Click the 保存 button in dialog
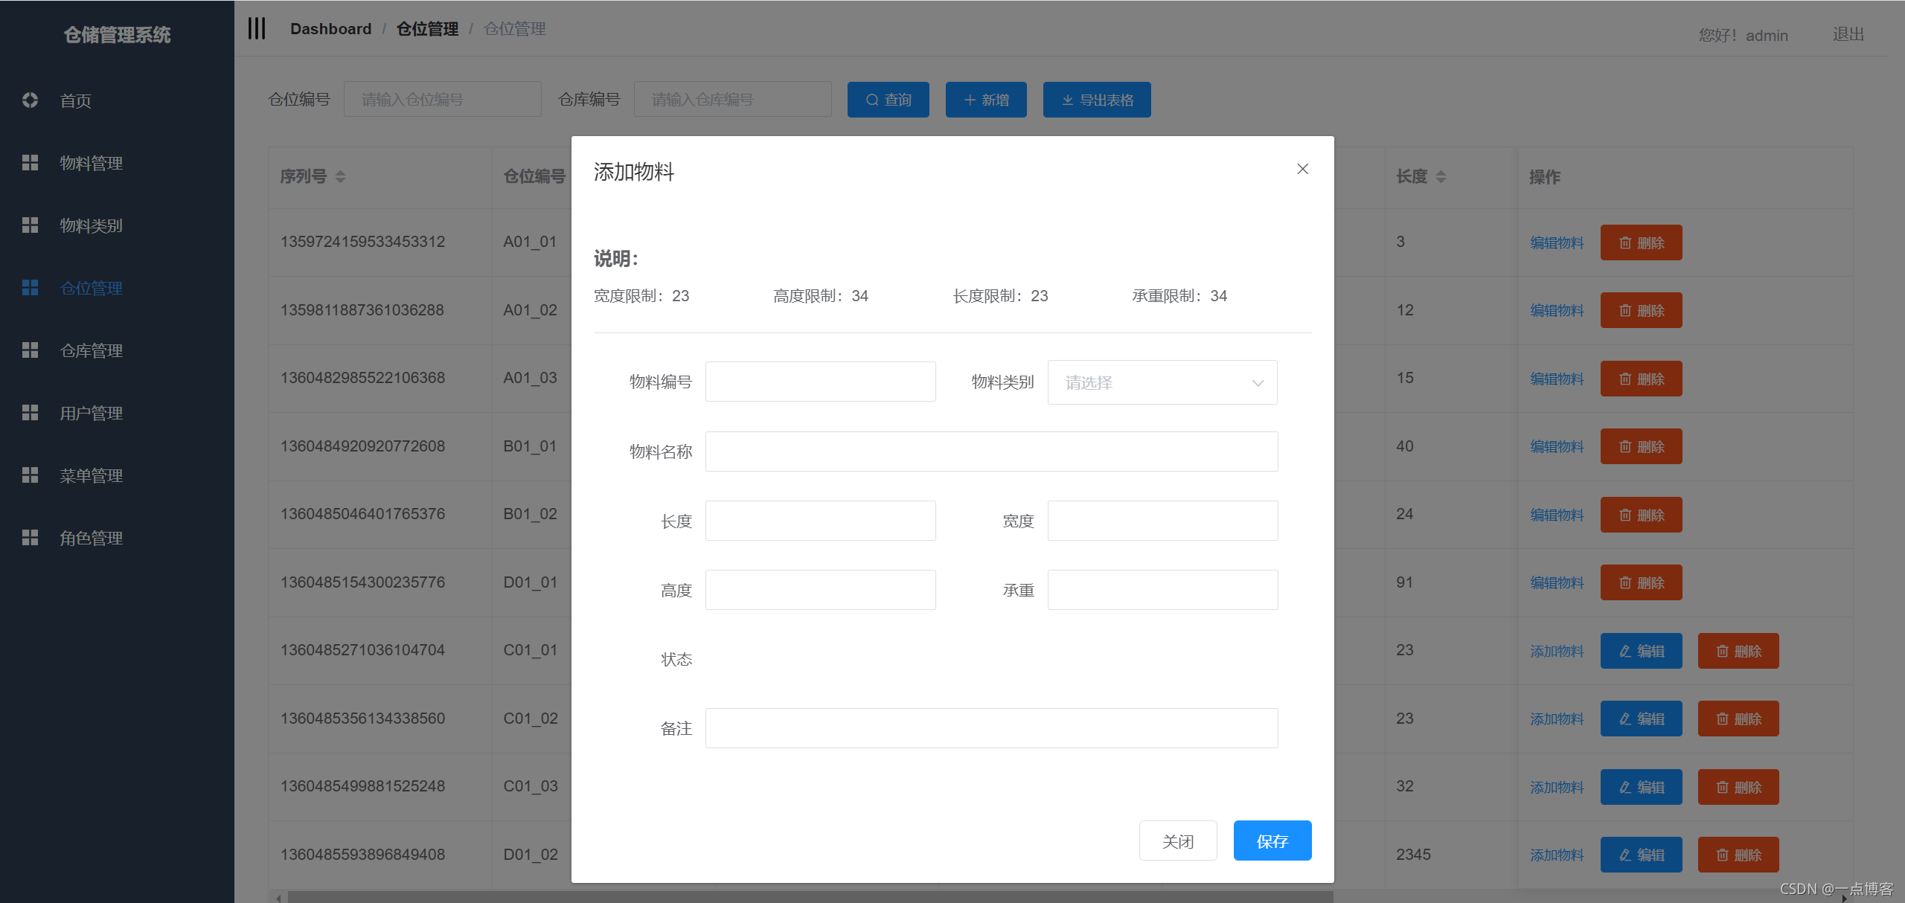Image resolution: width=1905 pixels, height=903 pixels. tap(1272, 841)
